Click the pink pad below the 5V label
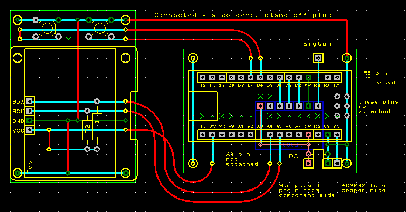The width and height of the screenshot is (406, 212). [308, 135]
